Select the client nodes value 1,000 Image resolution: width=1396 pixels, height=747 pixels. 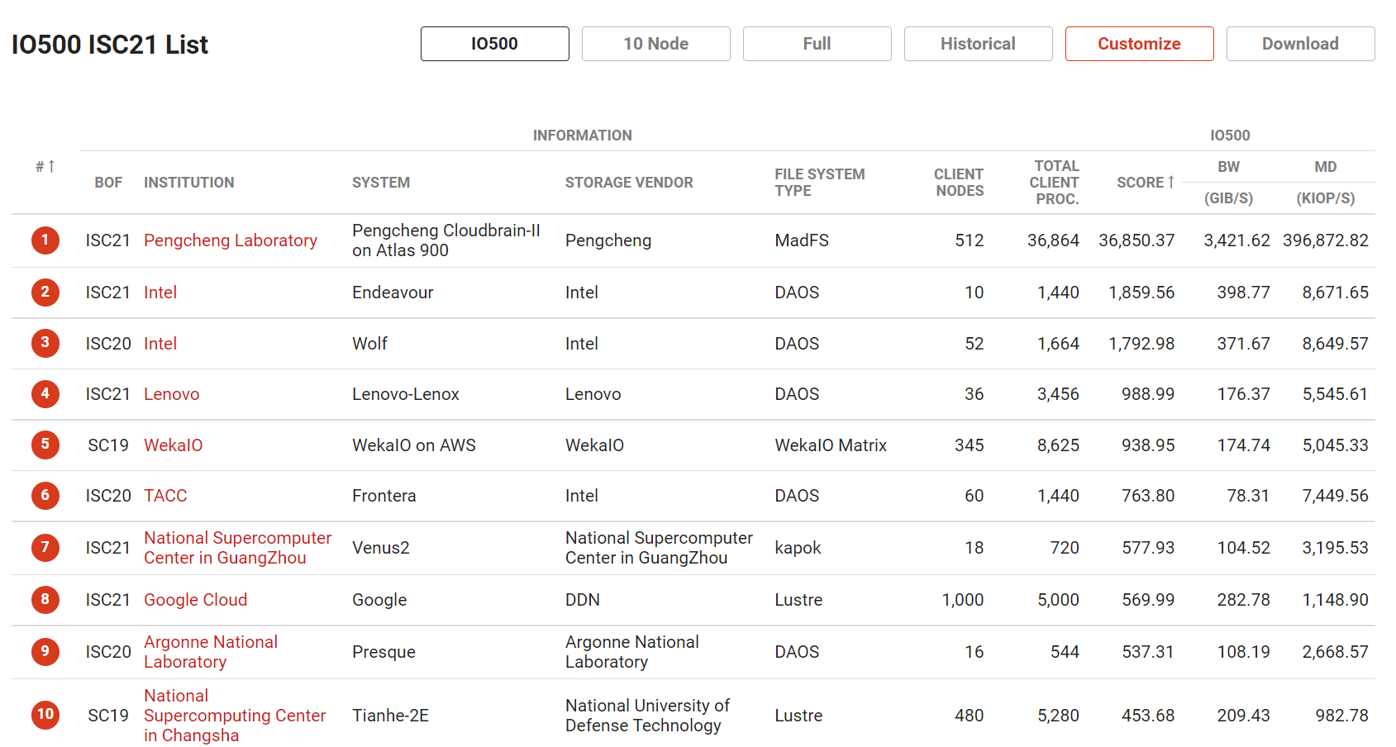(963, 600)
